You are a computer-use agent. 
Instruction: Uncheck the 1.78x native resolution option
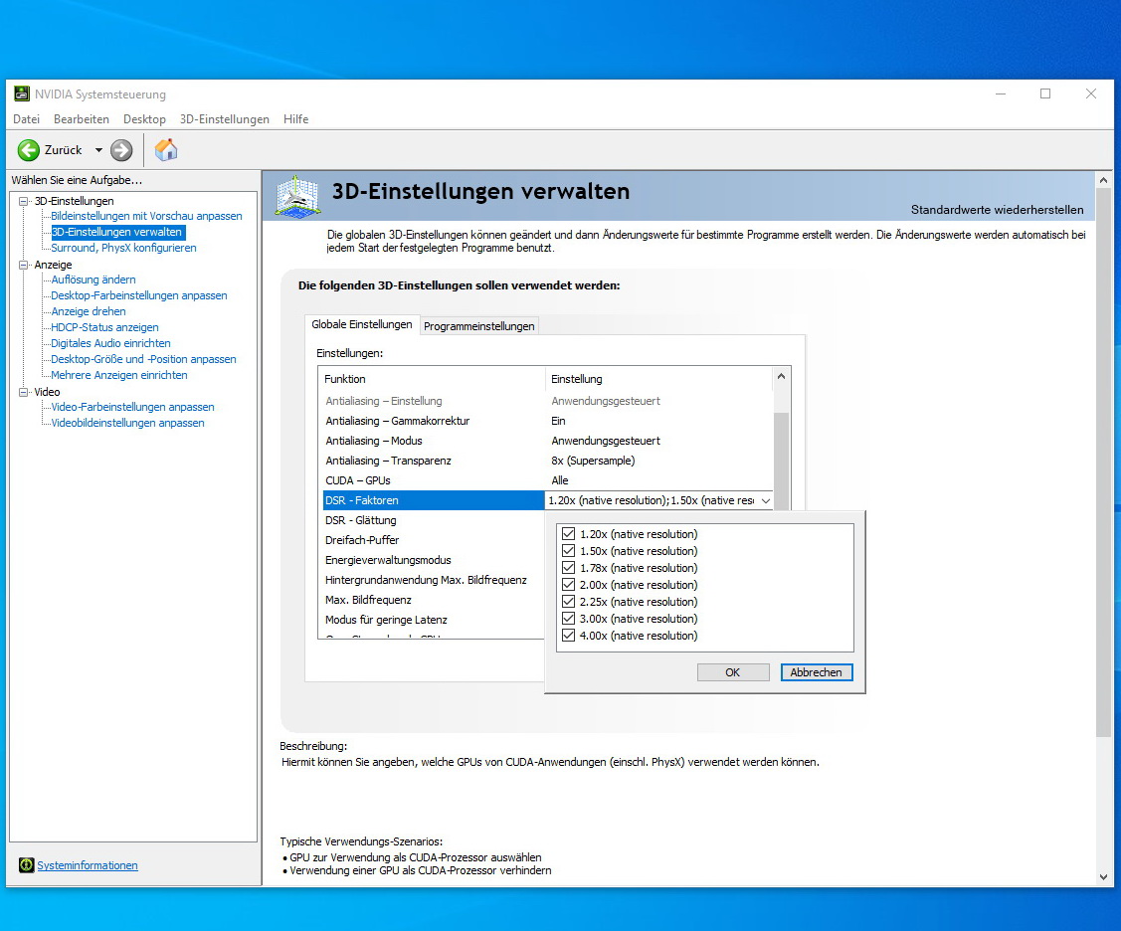click(569, 568)
